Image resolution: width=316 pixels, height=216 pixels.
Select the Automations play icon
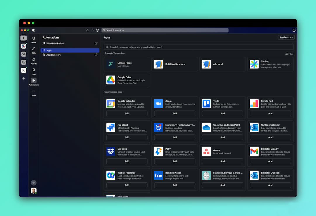pyautogui.click(x=34, y=80)
